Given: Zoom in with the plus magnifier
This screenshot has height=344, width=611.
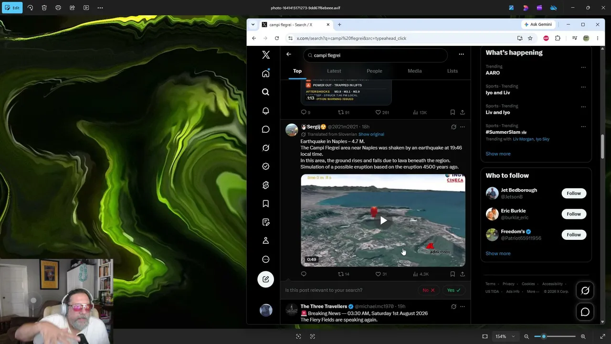Looking at the screenshot, I should pyautogui.click(x=583, y=336).
